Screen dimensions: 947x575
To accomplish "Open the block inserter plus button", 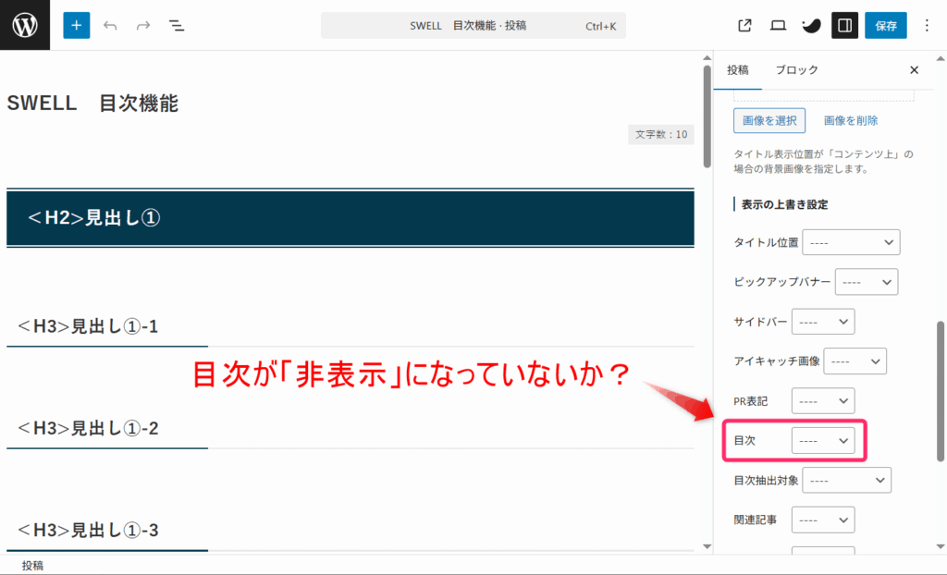I will (76, 25).
